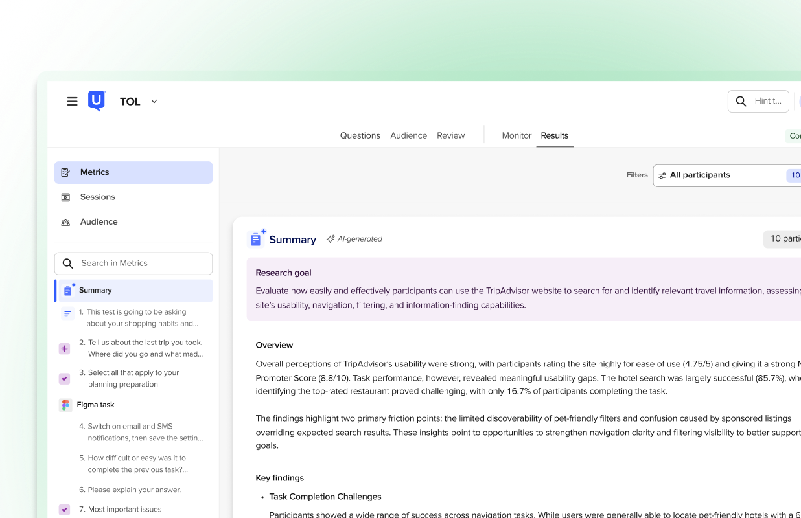
Task: Open question 5 about task difficulty
Action: [x=137, y=464]
